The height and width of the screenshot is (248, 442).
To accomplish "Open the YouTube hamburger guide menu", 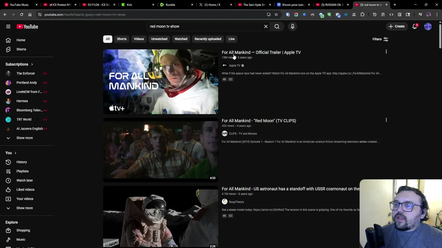I will [x=8, y=27].
